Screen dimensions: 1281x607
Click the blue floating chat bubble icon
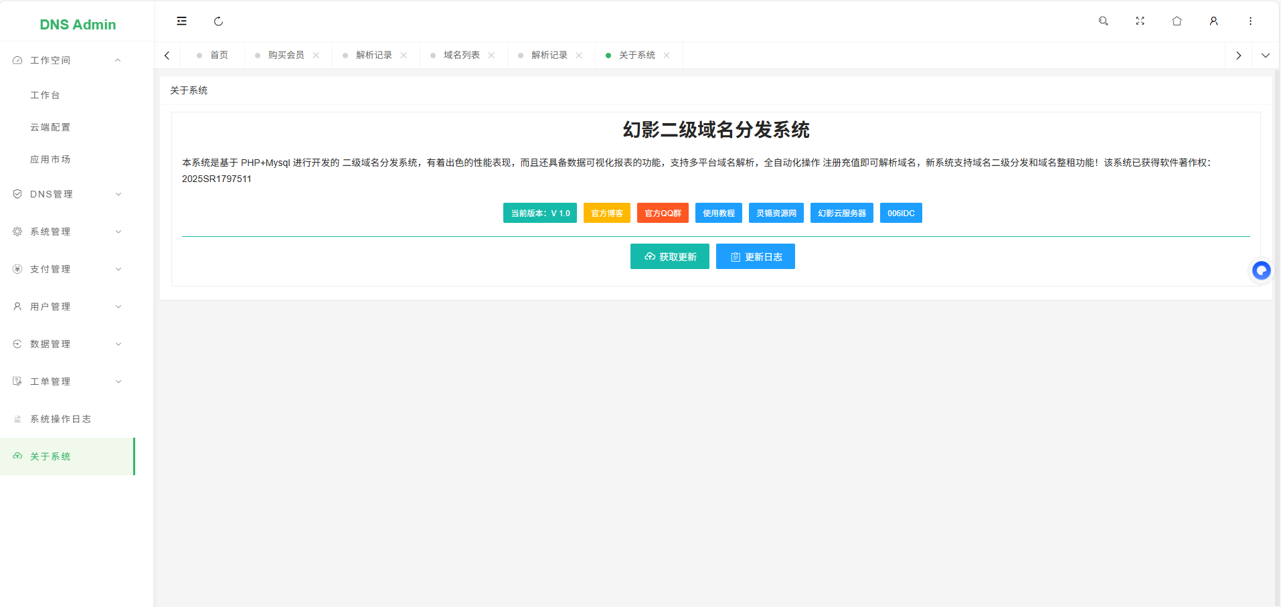point(1262,270)
